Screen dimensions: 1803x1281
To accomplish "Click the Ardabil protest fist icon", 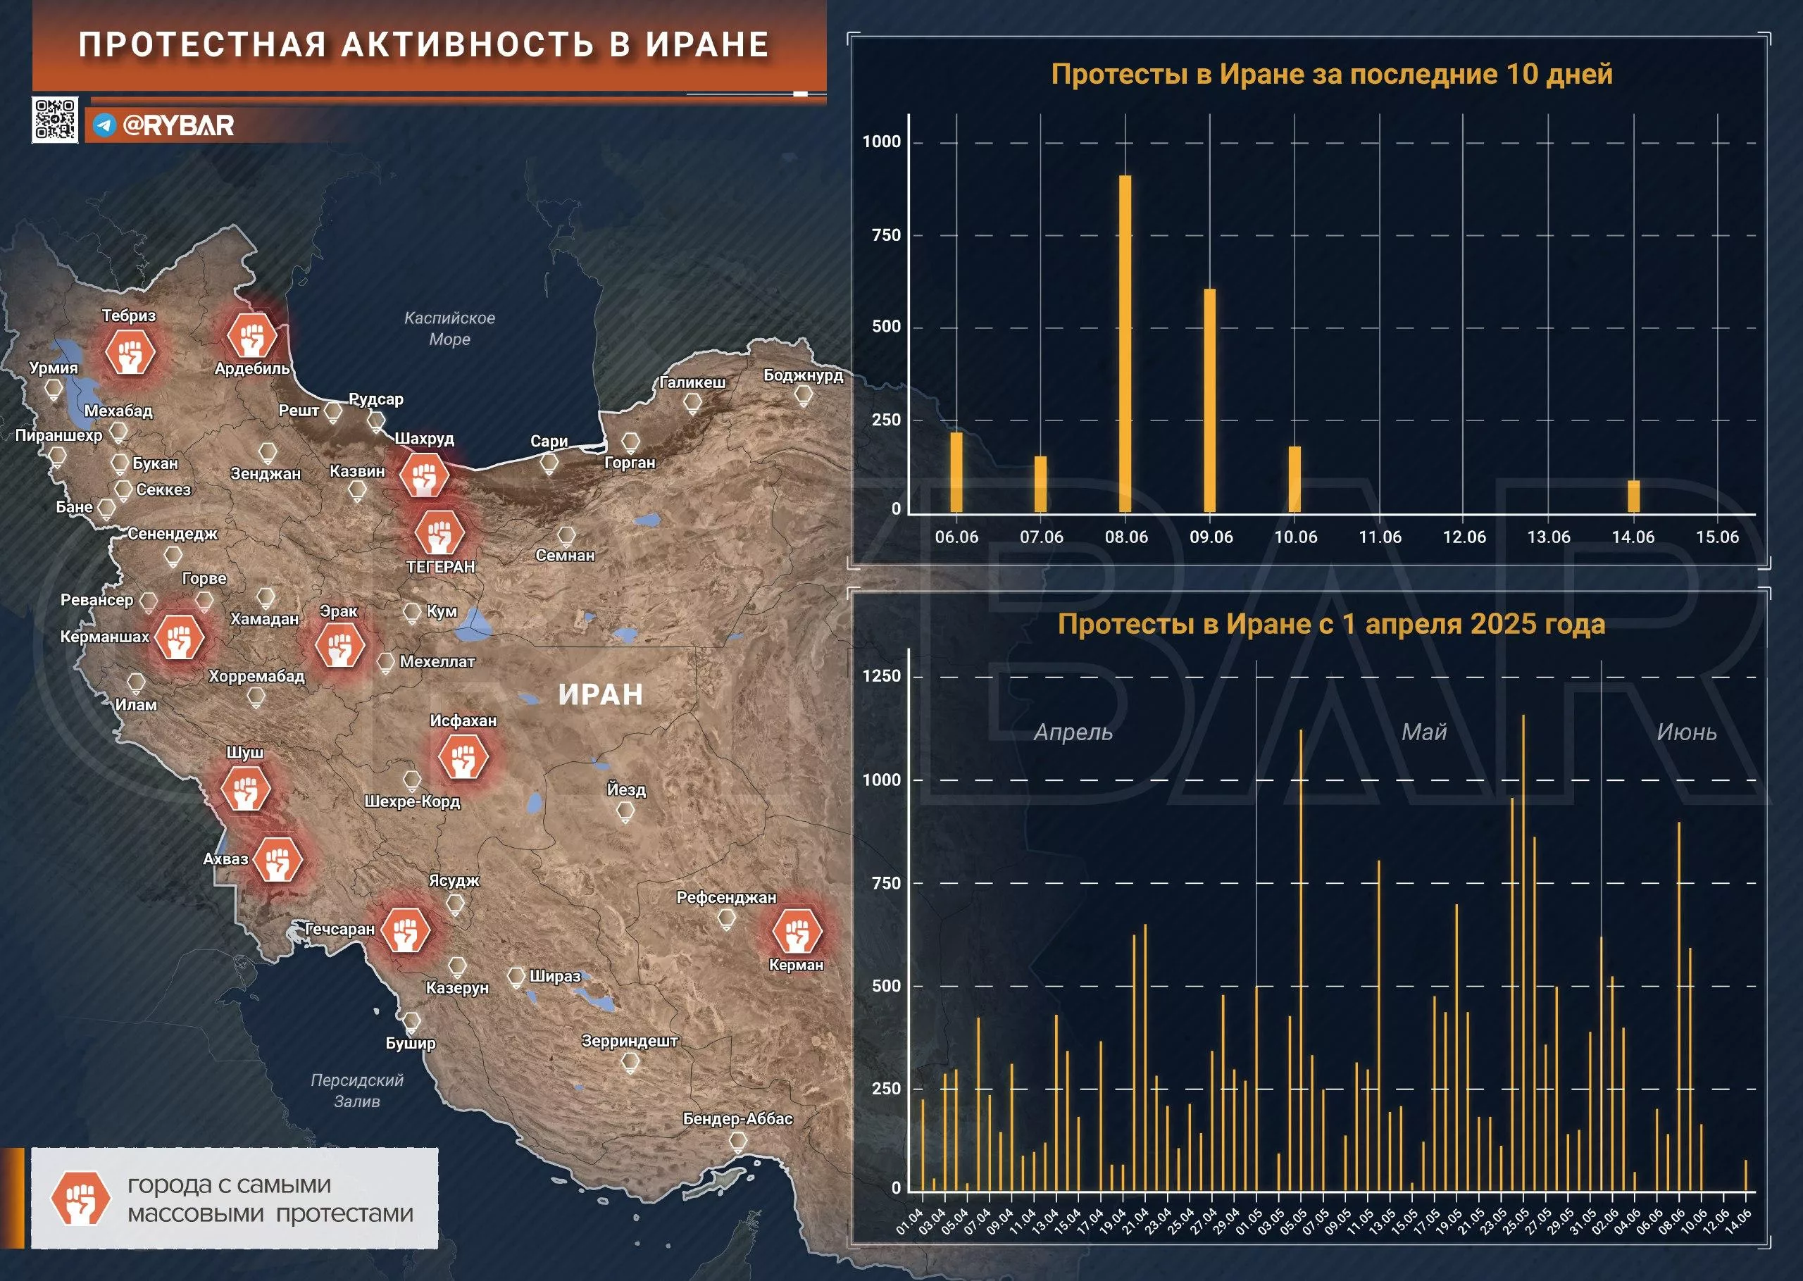I will pyautogui.click(x=251, y=335).
